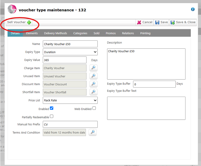Open the Discount Item lookup magnifier
201x166 pixels.
tap(94, 84)
